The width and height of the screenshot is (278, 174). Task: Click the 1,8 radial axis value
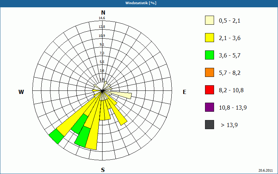pos(102,79)
